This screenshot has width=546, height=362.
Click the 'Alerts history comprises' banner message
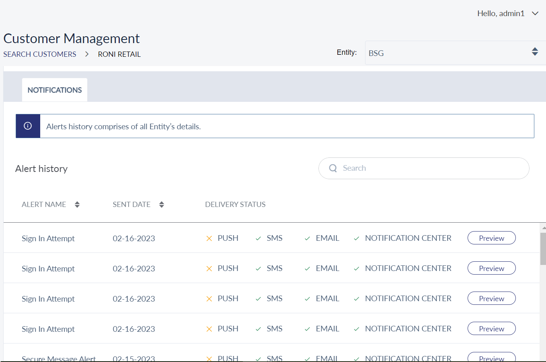pos(123,126)
